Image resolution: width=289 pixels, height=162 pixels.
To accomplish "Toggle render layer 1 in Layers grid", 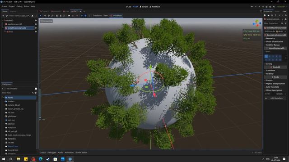I will pyautogui.click(x=266, y=56).
